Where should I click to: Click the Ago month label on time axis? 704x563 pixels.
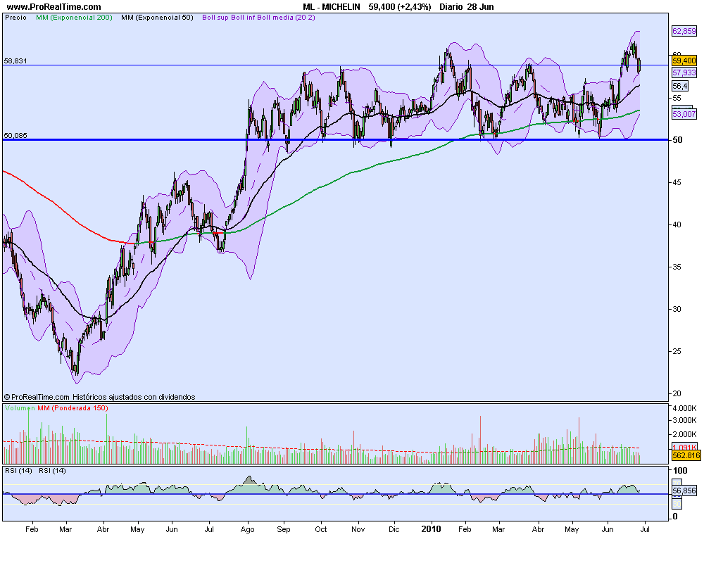click(247, 529)
